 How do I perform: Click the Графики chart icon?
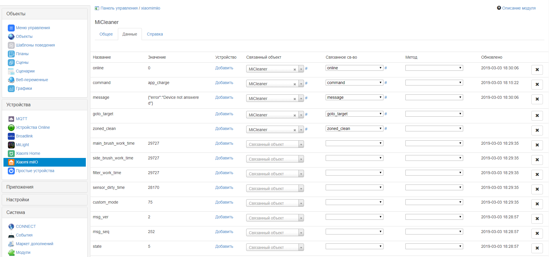coord(11,88)
